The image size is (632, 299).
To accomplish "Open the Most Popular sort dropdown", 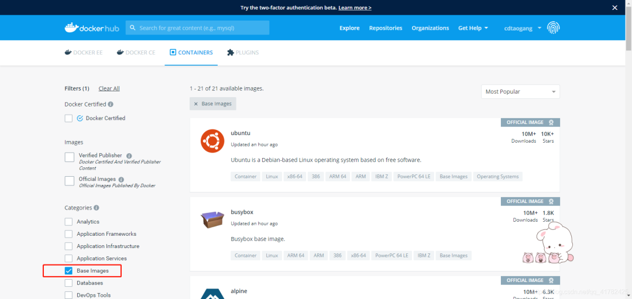I will [x=520, y=91].
